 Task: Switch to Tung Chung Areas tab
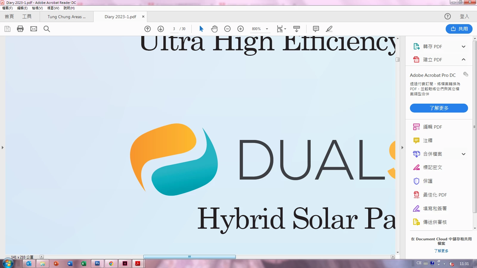[x=66, y=17]
